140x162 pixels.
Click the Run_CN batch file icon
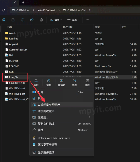click(7, 77)
